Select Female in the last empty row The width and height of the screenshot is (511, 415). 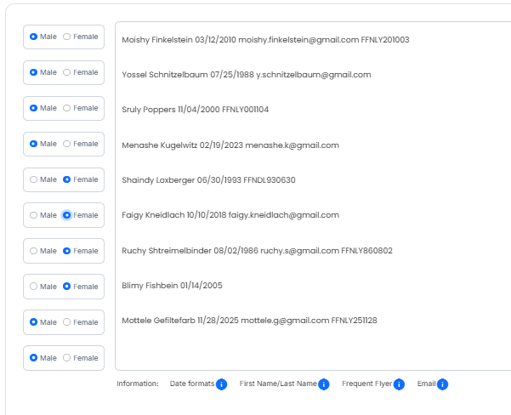click(x=66, y=358)
